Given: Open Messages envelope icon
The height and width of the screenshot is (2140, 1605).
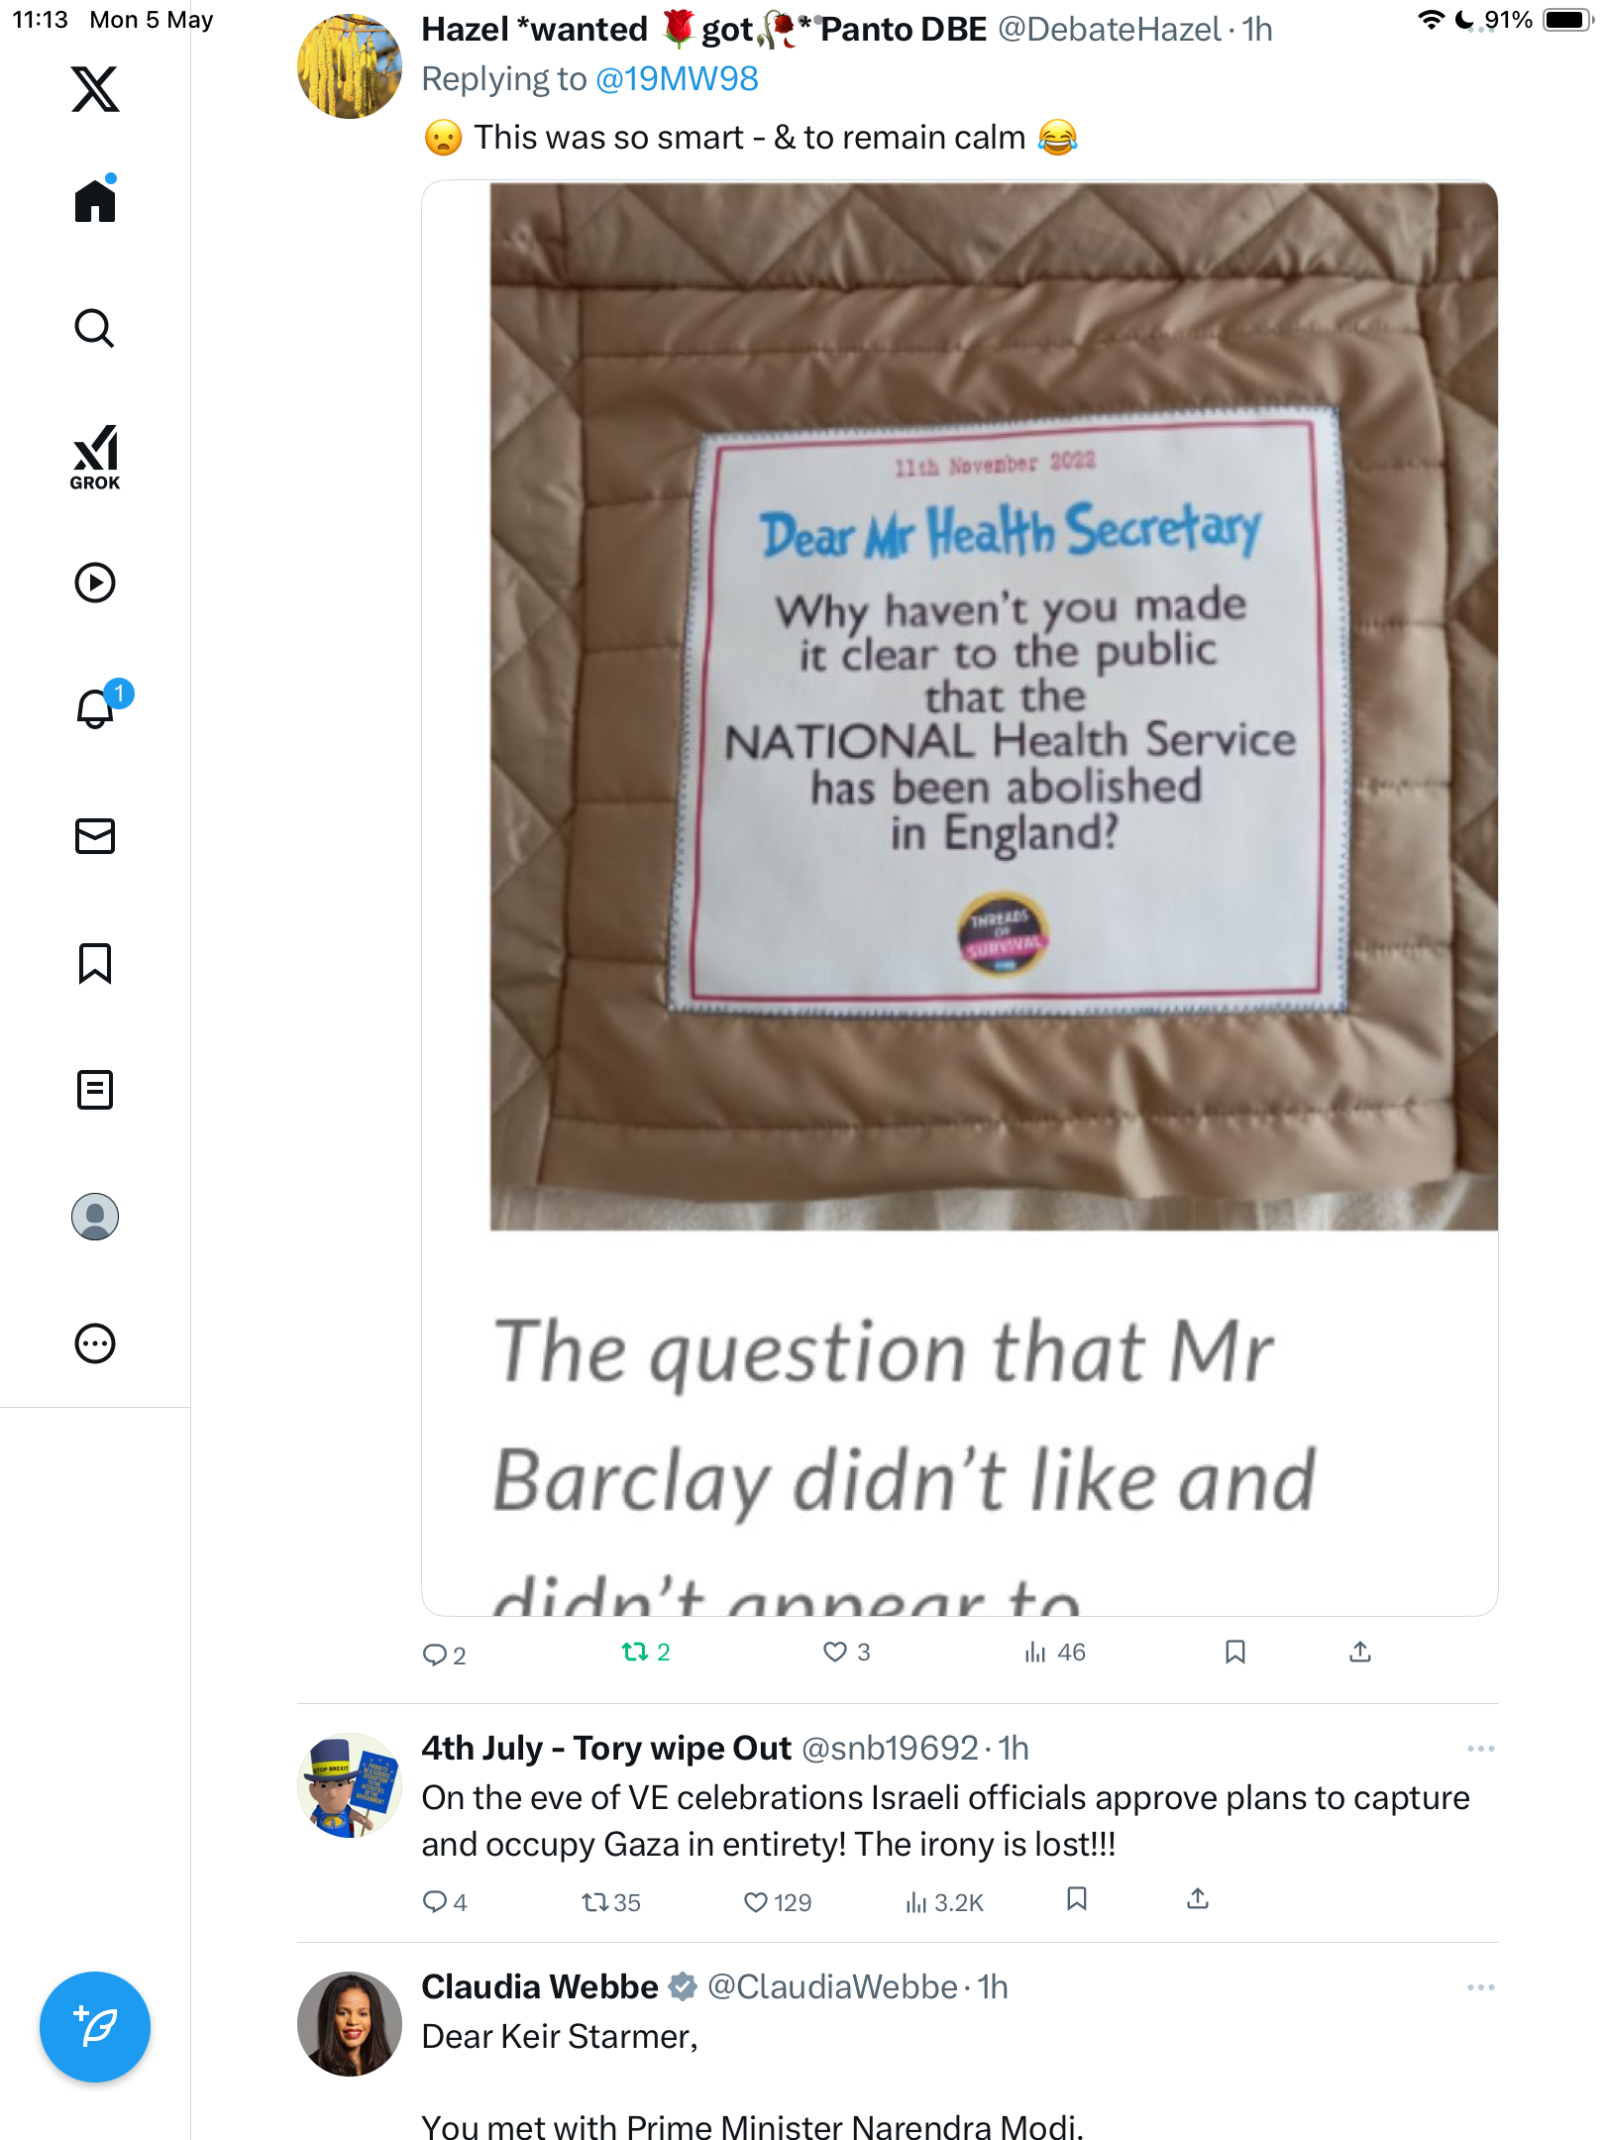Looking at the screenshot, I should click(x=95, y=836).
